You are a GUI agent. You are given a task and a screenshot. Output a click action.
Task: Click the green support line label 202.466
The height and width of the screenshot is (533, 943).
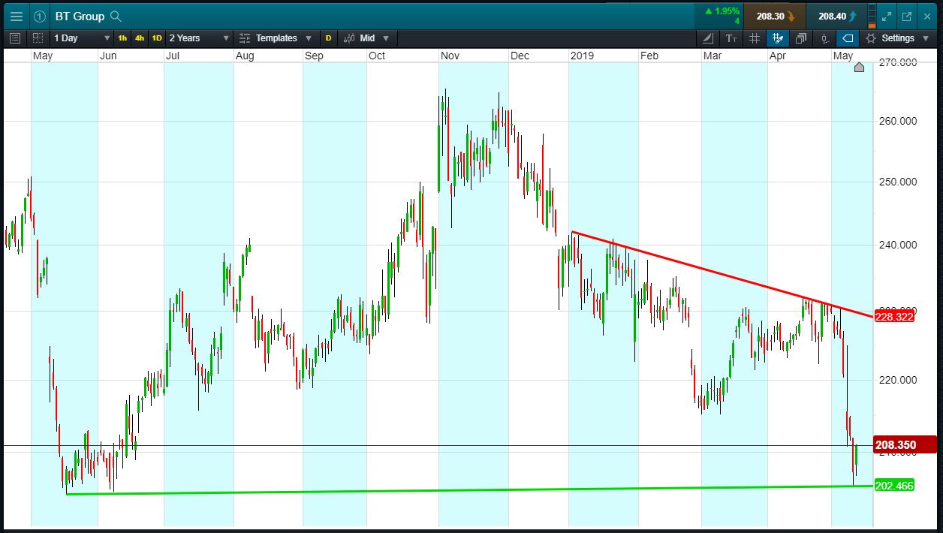[894, 486]
